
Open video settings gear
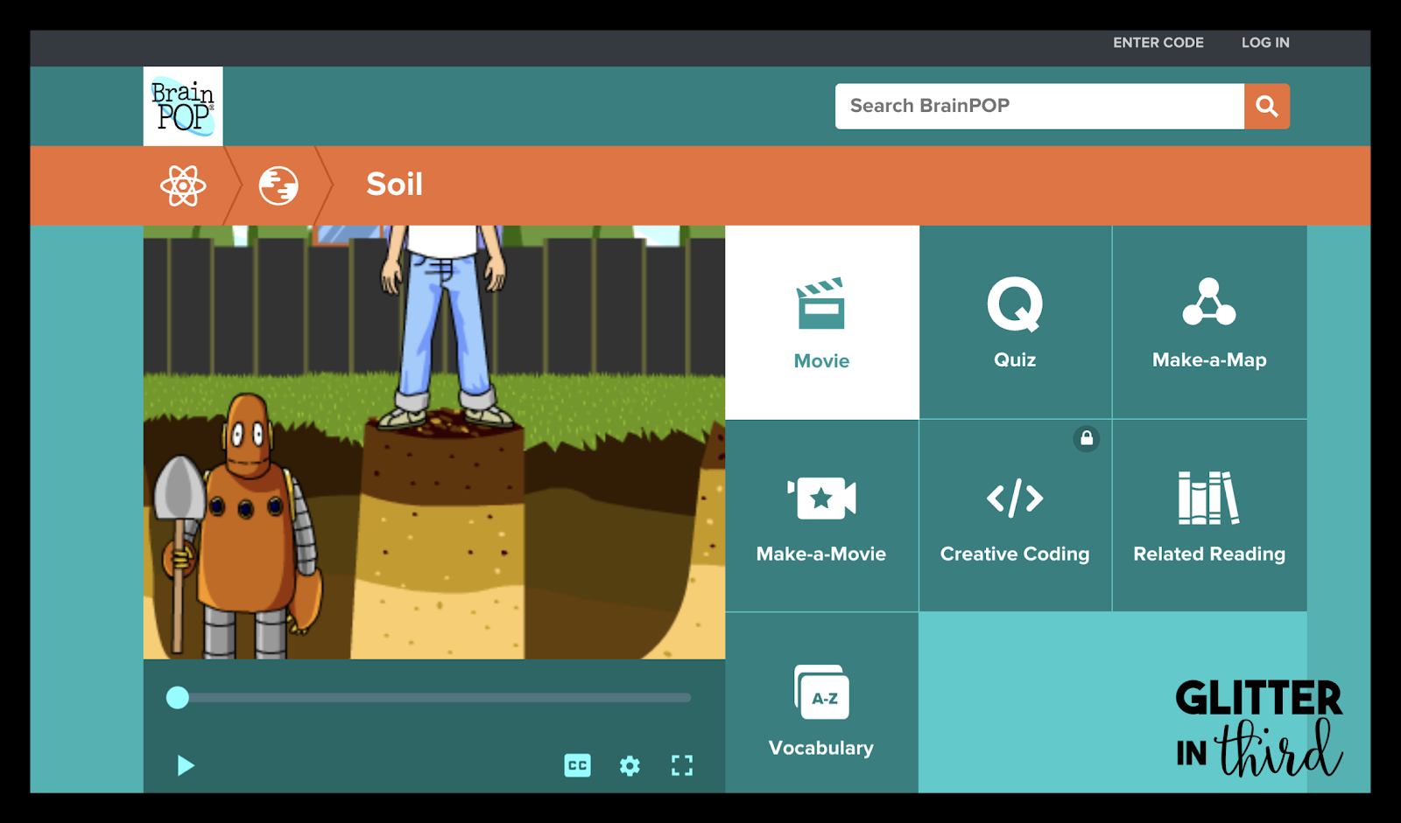pos(630,766)
